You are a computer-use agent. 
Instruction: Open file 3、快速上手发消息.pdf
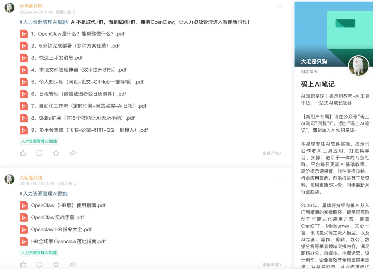(x=57, y=58)
